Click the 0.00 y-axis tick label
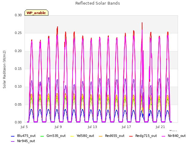196x147 pixels. (x=18, y=122)
